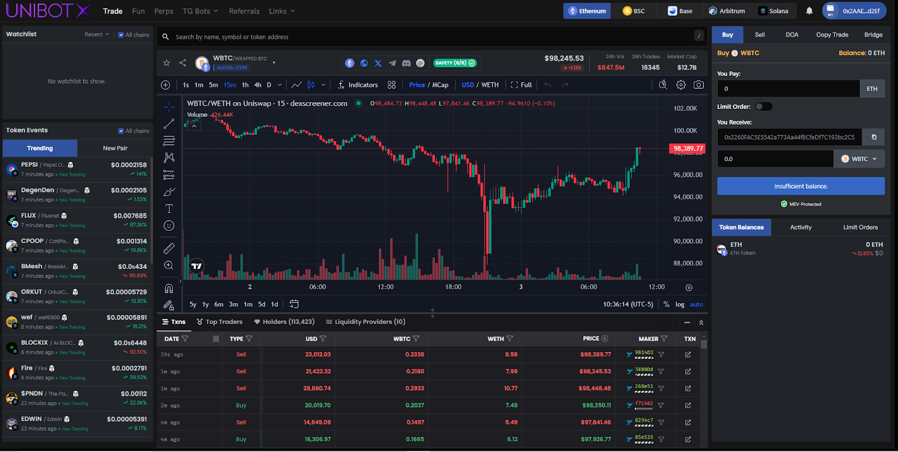Expand the Links dropdown
The height and width of the screenshot is (452, 898).
[282, 11]
